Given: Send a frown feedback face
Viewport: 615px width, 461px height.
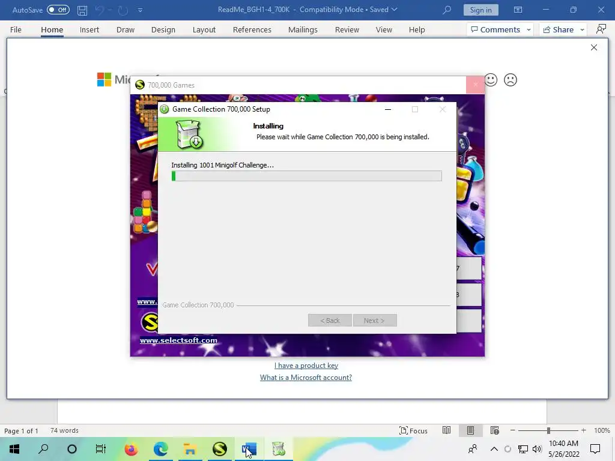Looking at the screenshot, I should (510, 80).
